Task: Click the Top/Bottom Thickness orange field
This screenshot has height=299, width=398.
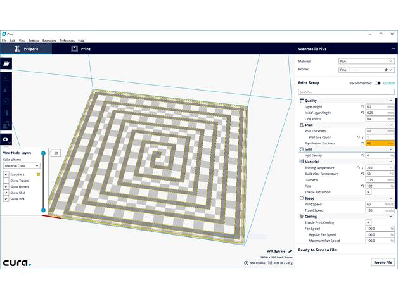Action: 380,143
